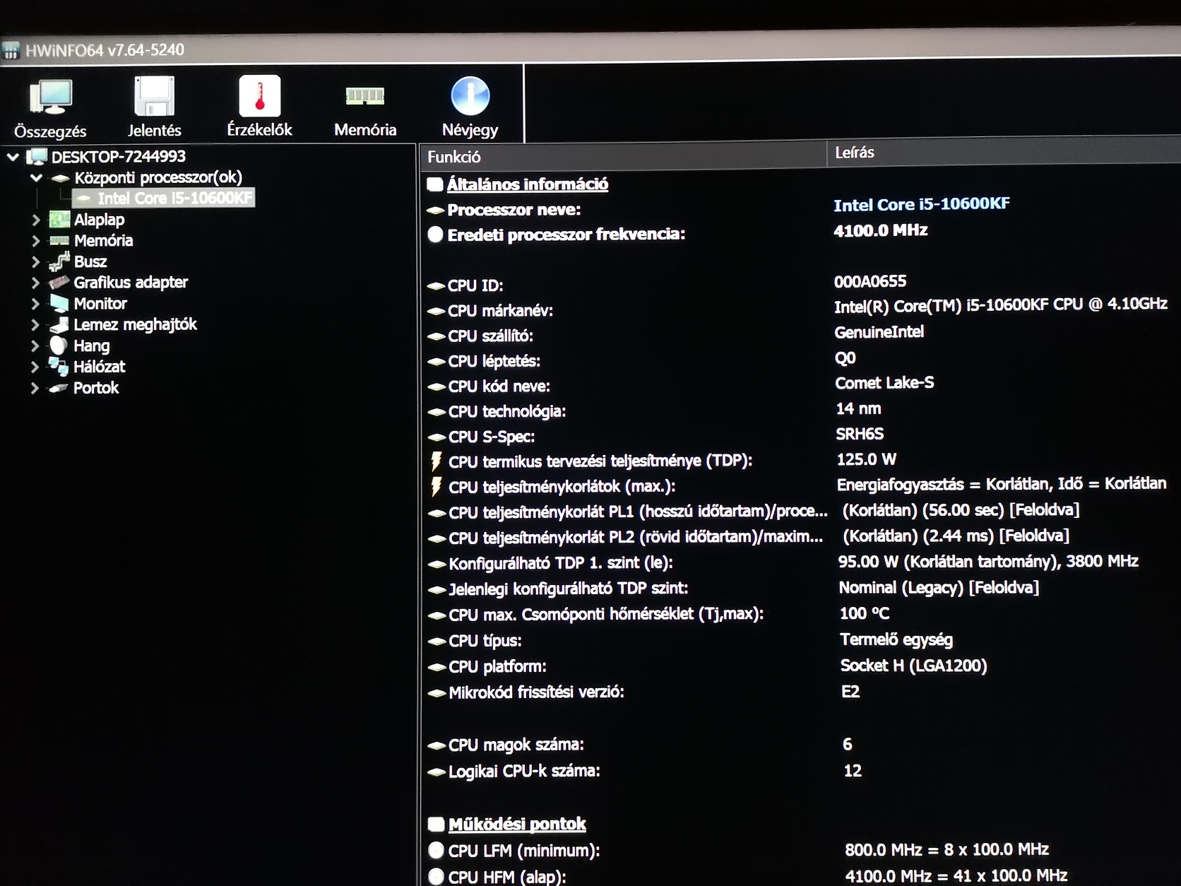Screen dimensions: 1181x886
Task: Expand the Lemez meghajtók tree node
Action: tap(35, 325)
